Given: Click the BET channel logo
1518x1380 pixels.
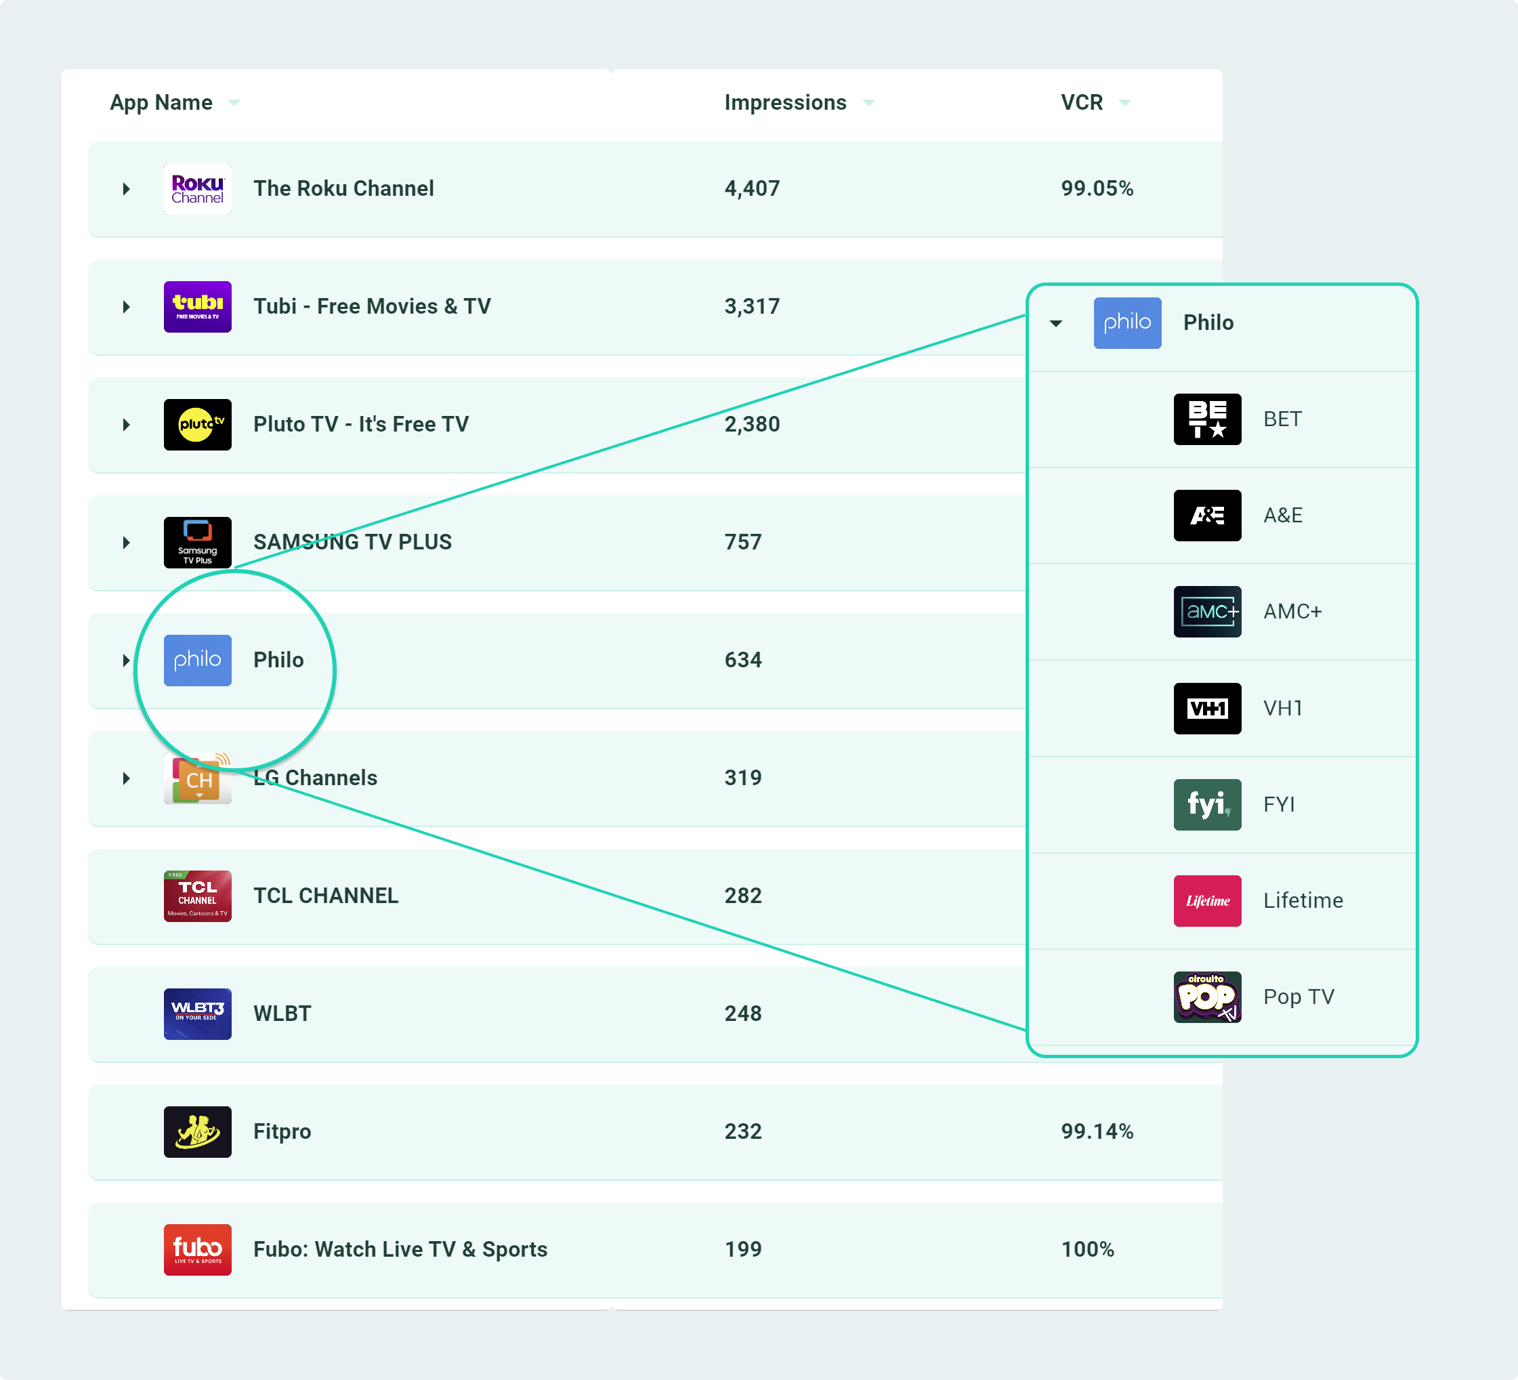Looking at the screenshot, I should pyautogui.click(x=1207, y=419).
